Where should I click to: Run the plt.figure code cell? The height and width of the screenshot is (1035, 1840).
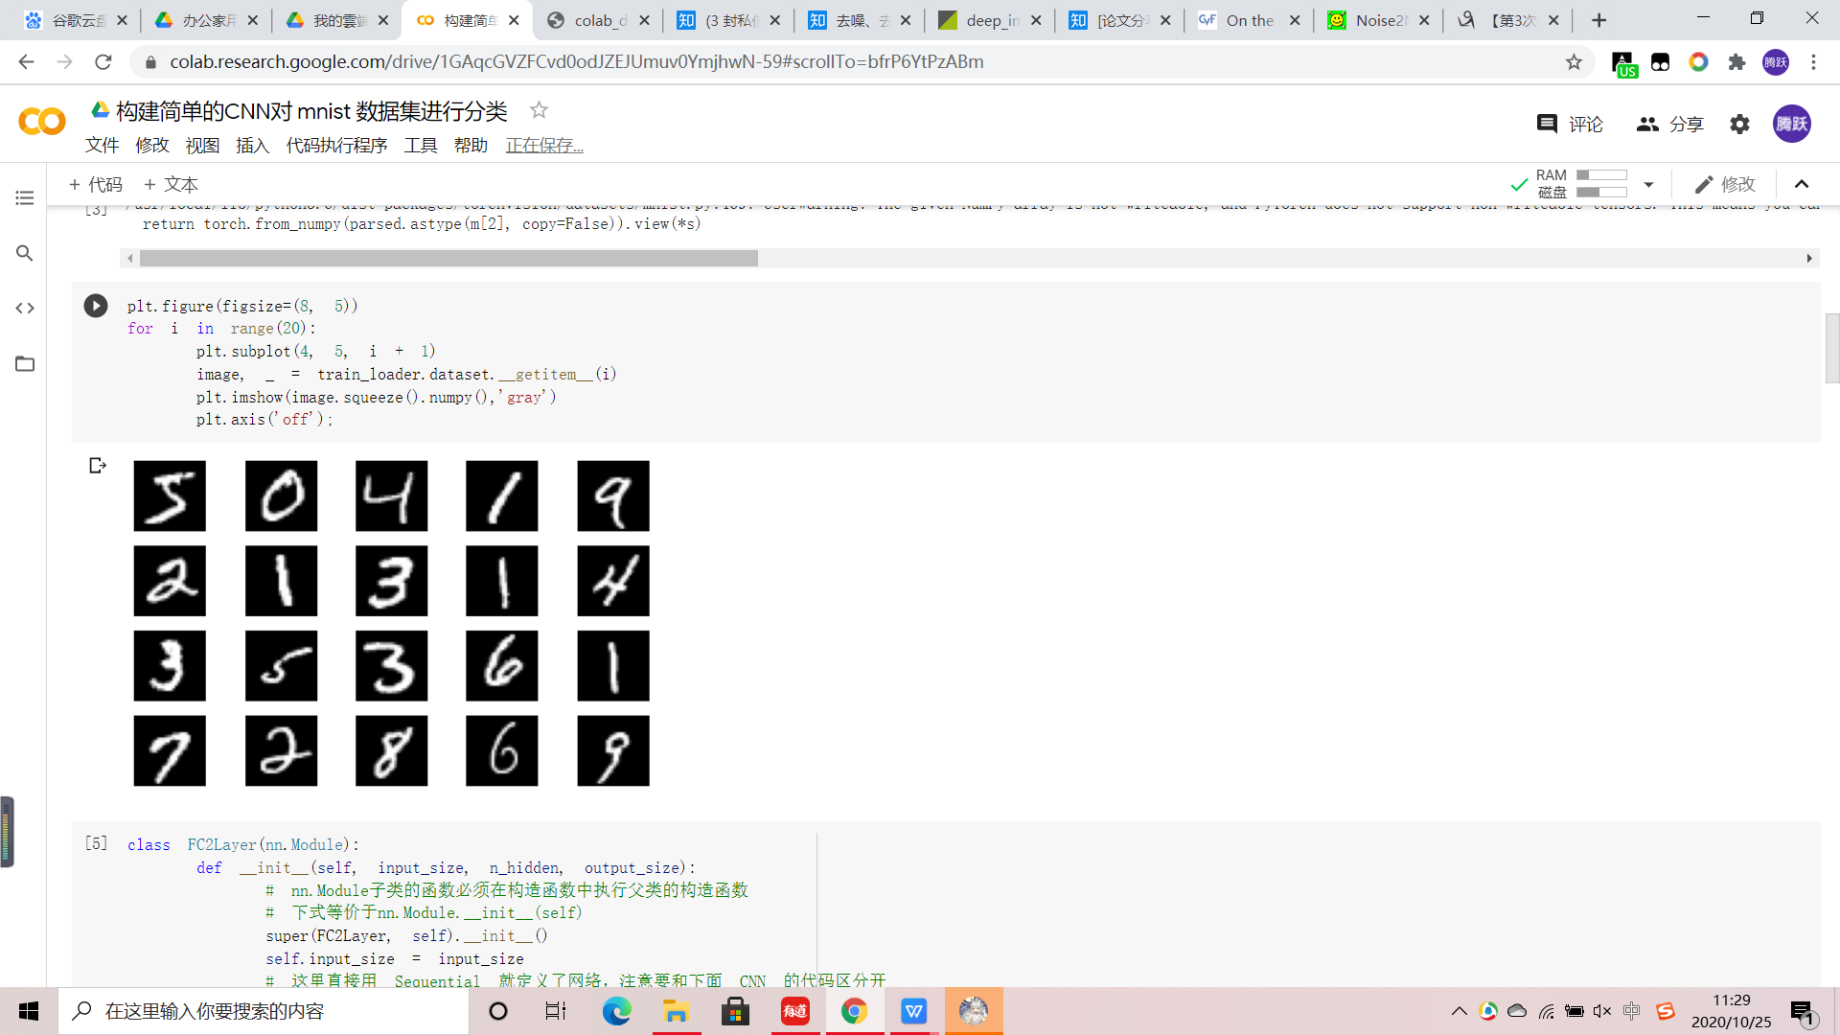[x=96, y=306]
